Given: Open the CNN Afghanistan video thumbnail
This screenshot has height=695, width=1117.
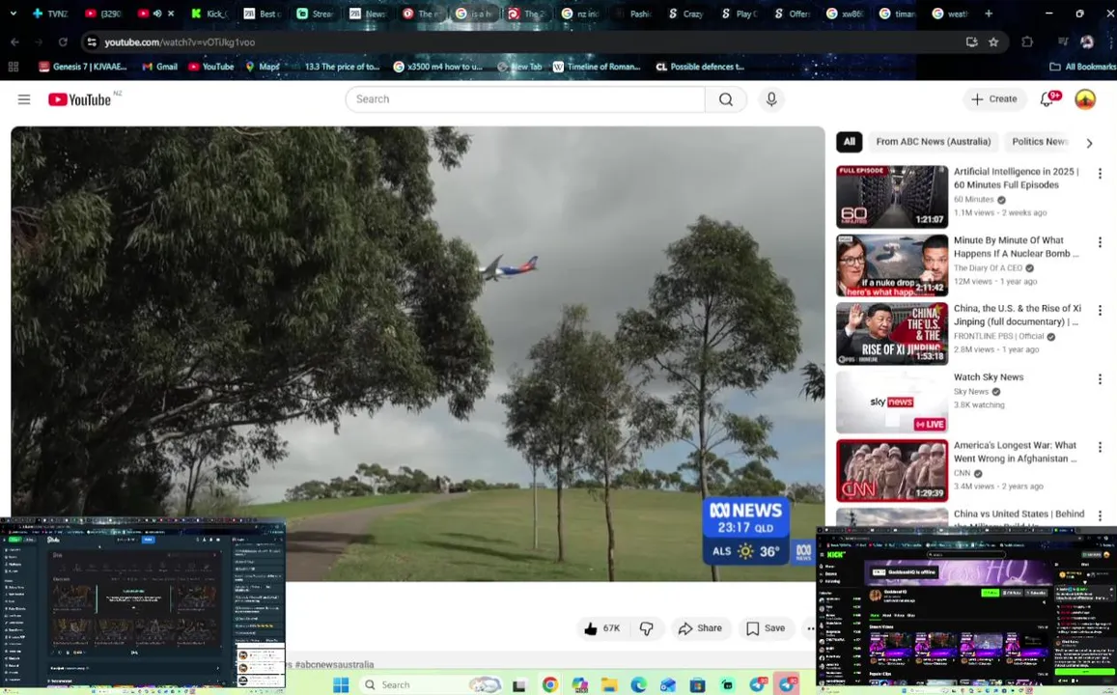Looking at the screenshot, I should point(892,471).
